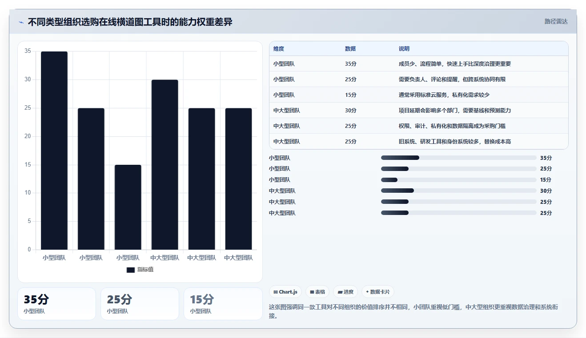The image size is (586, 338).
Task: Toggle the 指标值 legend swatch
Action: pos(131,270)
